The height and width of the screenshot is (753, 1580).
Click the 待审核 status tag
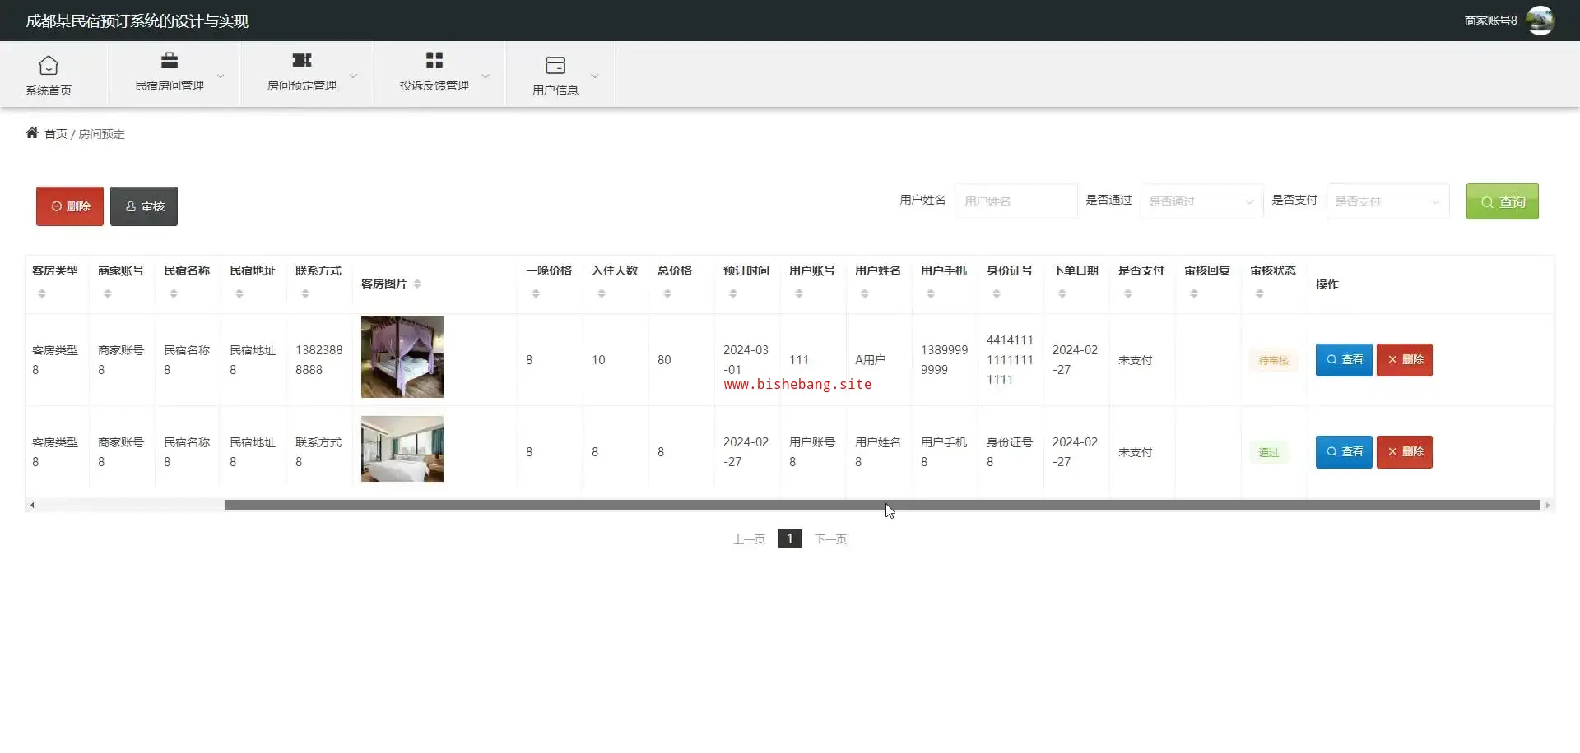tap(1274, 360)
